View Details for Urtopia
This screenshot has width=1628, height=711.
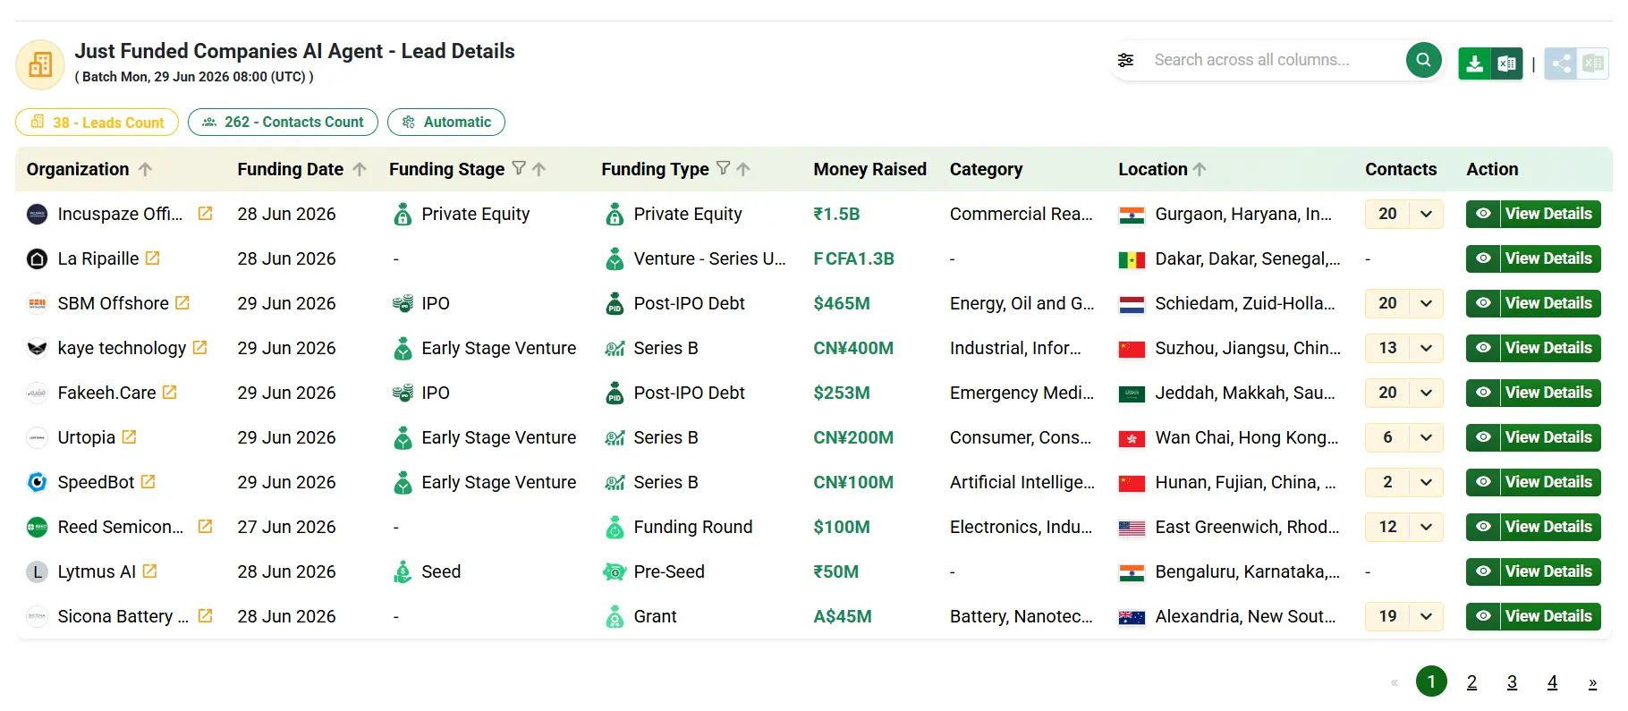pyautogui.click(x=1533, y=437)
